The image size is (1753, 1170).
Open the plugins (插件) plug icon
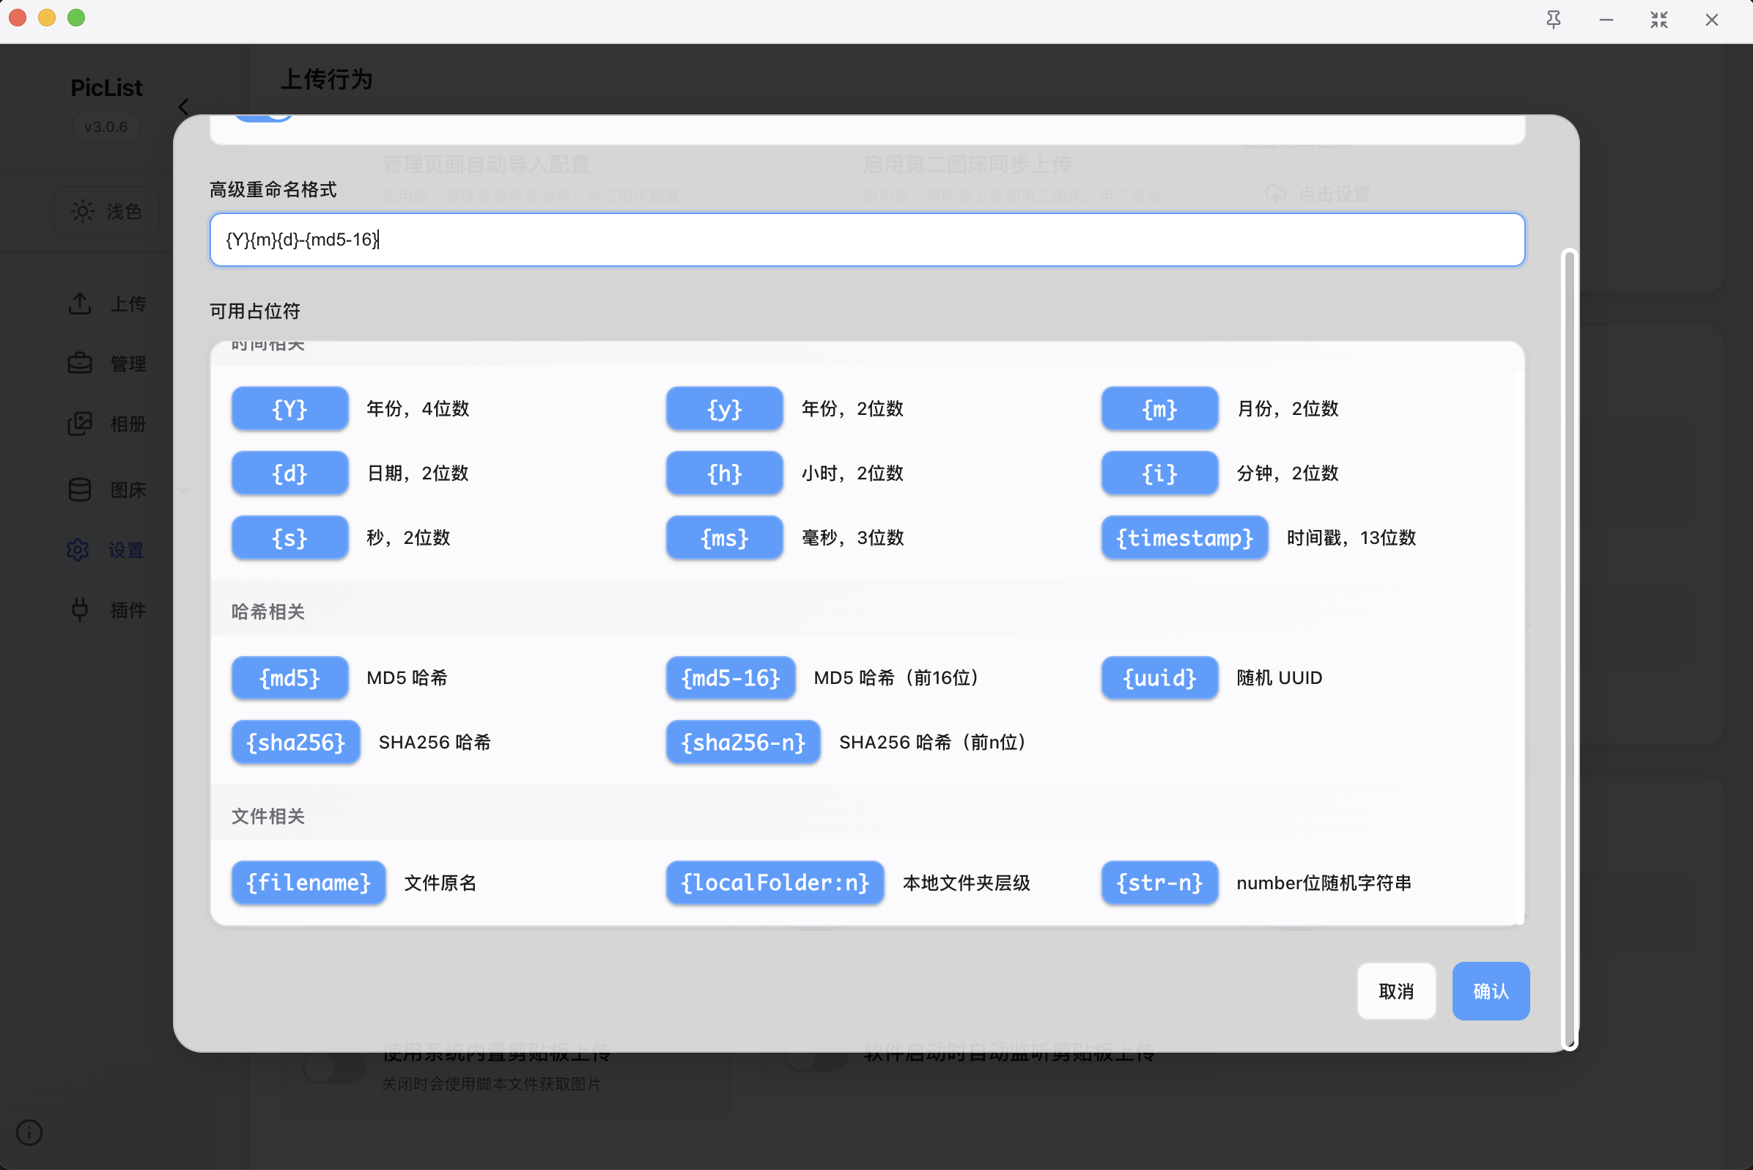tap(80, 610)
